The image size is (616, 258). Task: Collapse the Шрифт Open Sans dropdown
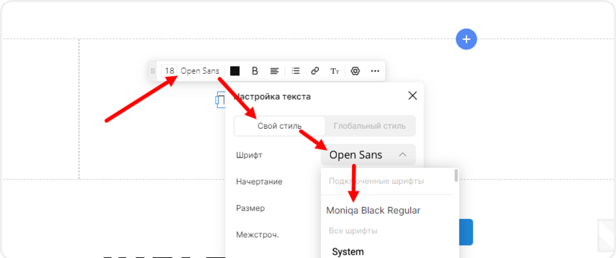tap(368, 155)
